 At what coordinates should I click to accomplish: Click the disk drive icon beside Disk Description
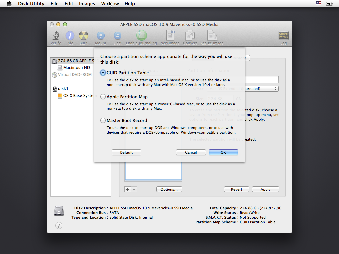[59, 211]
